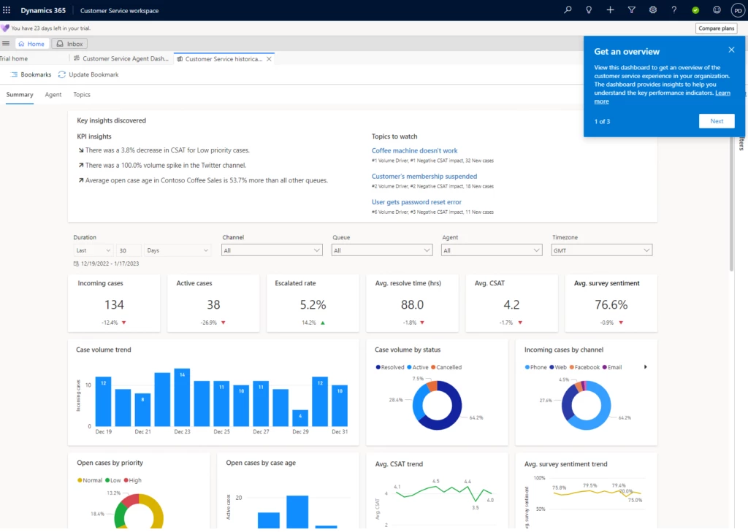Click the Compare plans button

(x=716, y=28)
